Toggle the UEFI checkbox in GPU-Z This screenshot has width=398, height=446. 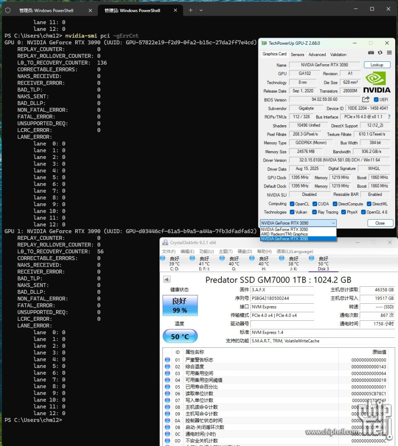[x=376, y=100]
